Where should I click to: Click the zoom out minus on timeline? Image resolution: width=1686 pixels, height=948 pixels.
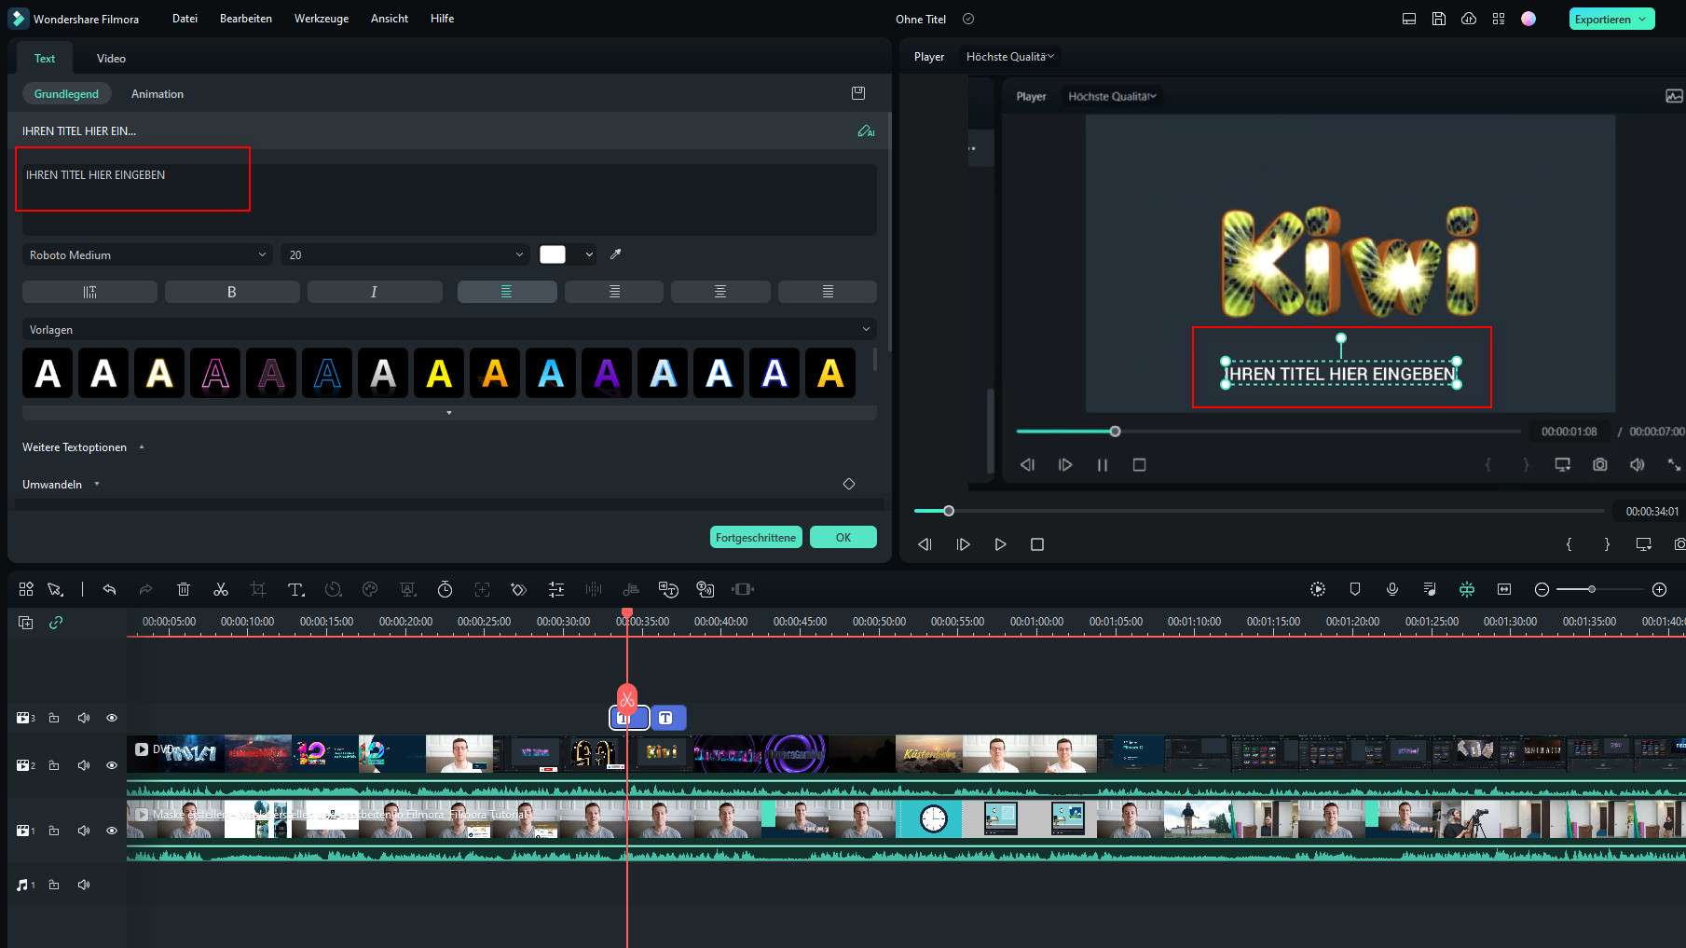click(x=1542, y=589)
